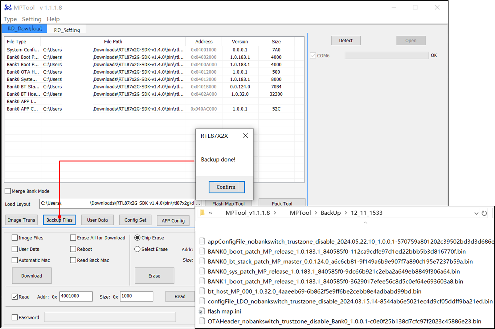Tick the Erase All for Download checkbox

[x=73, y=238]
